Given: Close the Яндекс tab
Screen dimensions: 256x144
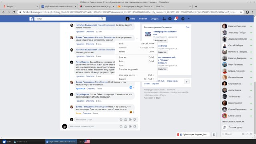Looking at the screenshot, I should (x=37, y=6).
